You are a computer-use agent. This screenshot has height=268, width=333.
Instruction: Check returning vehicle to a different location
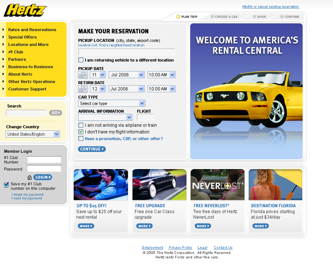pyautogui.click(x=81, y=60)
